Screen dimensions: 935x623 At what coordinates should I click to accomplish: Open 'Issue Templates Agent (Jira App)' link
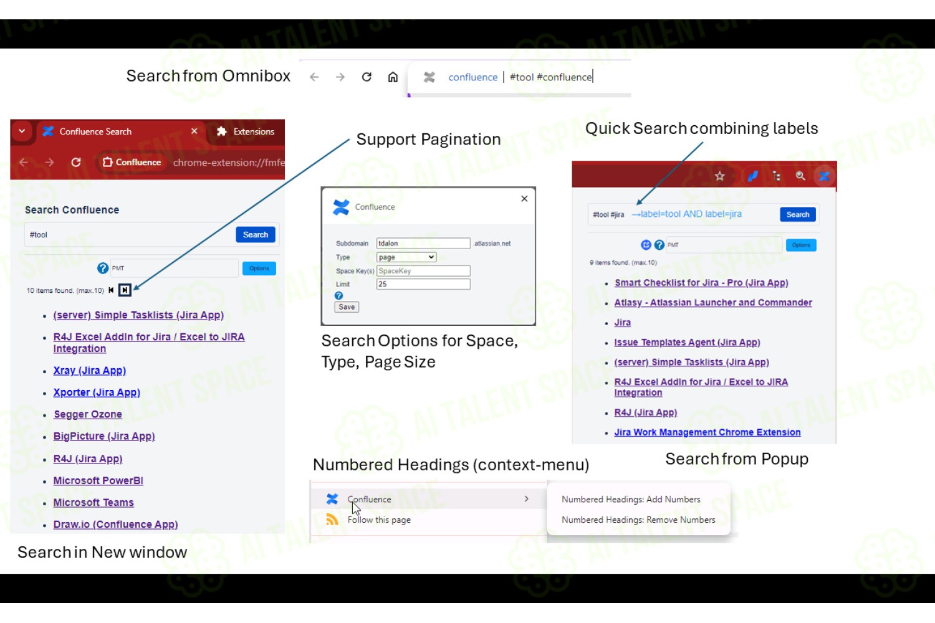coord(687,343)
